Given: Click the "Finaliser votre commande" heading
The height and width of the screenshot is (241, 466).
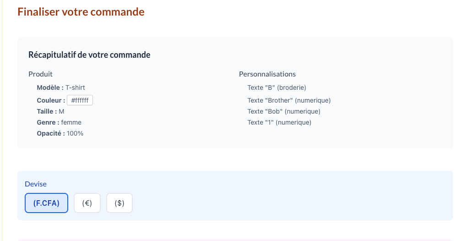Looking at the screenshot, I should coord(81,12).
